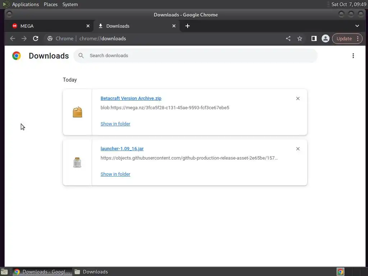Close the MEGA tab
This screenshot has height=276, width=368.
pyautogui.click(x=88, y=26)
